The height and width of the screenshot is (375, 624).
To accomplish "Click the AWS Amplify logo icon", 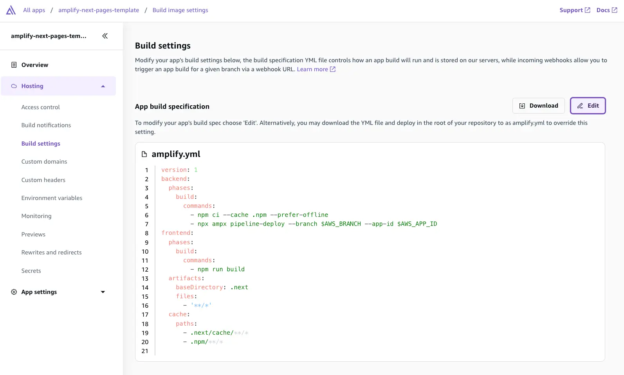I will (x=11, y=10).
